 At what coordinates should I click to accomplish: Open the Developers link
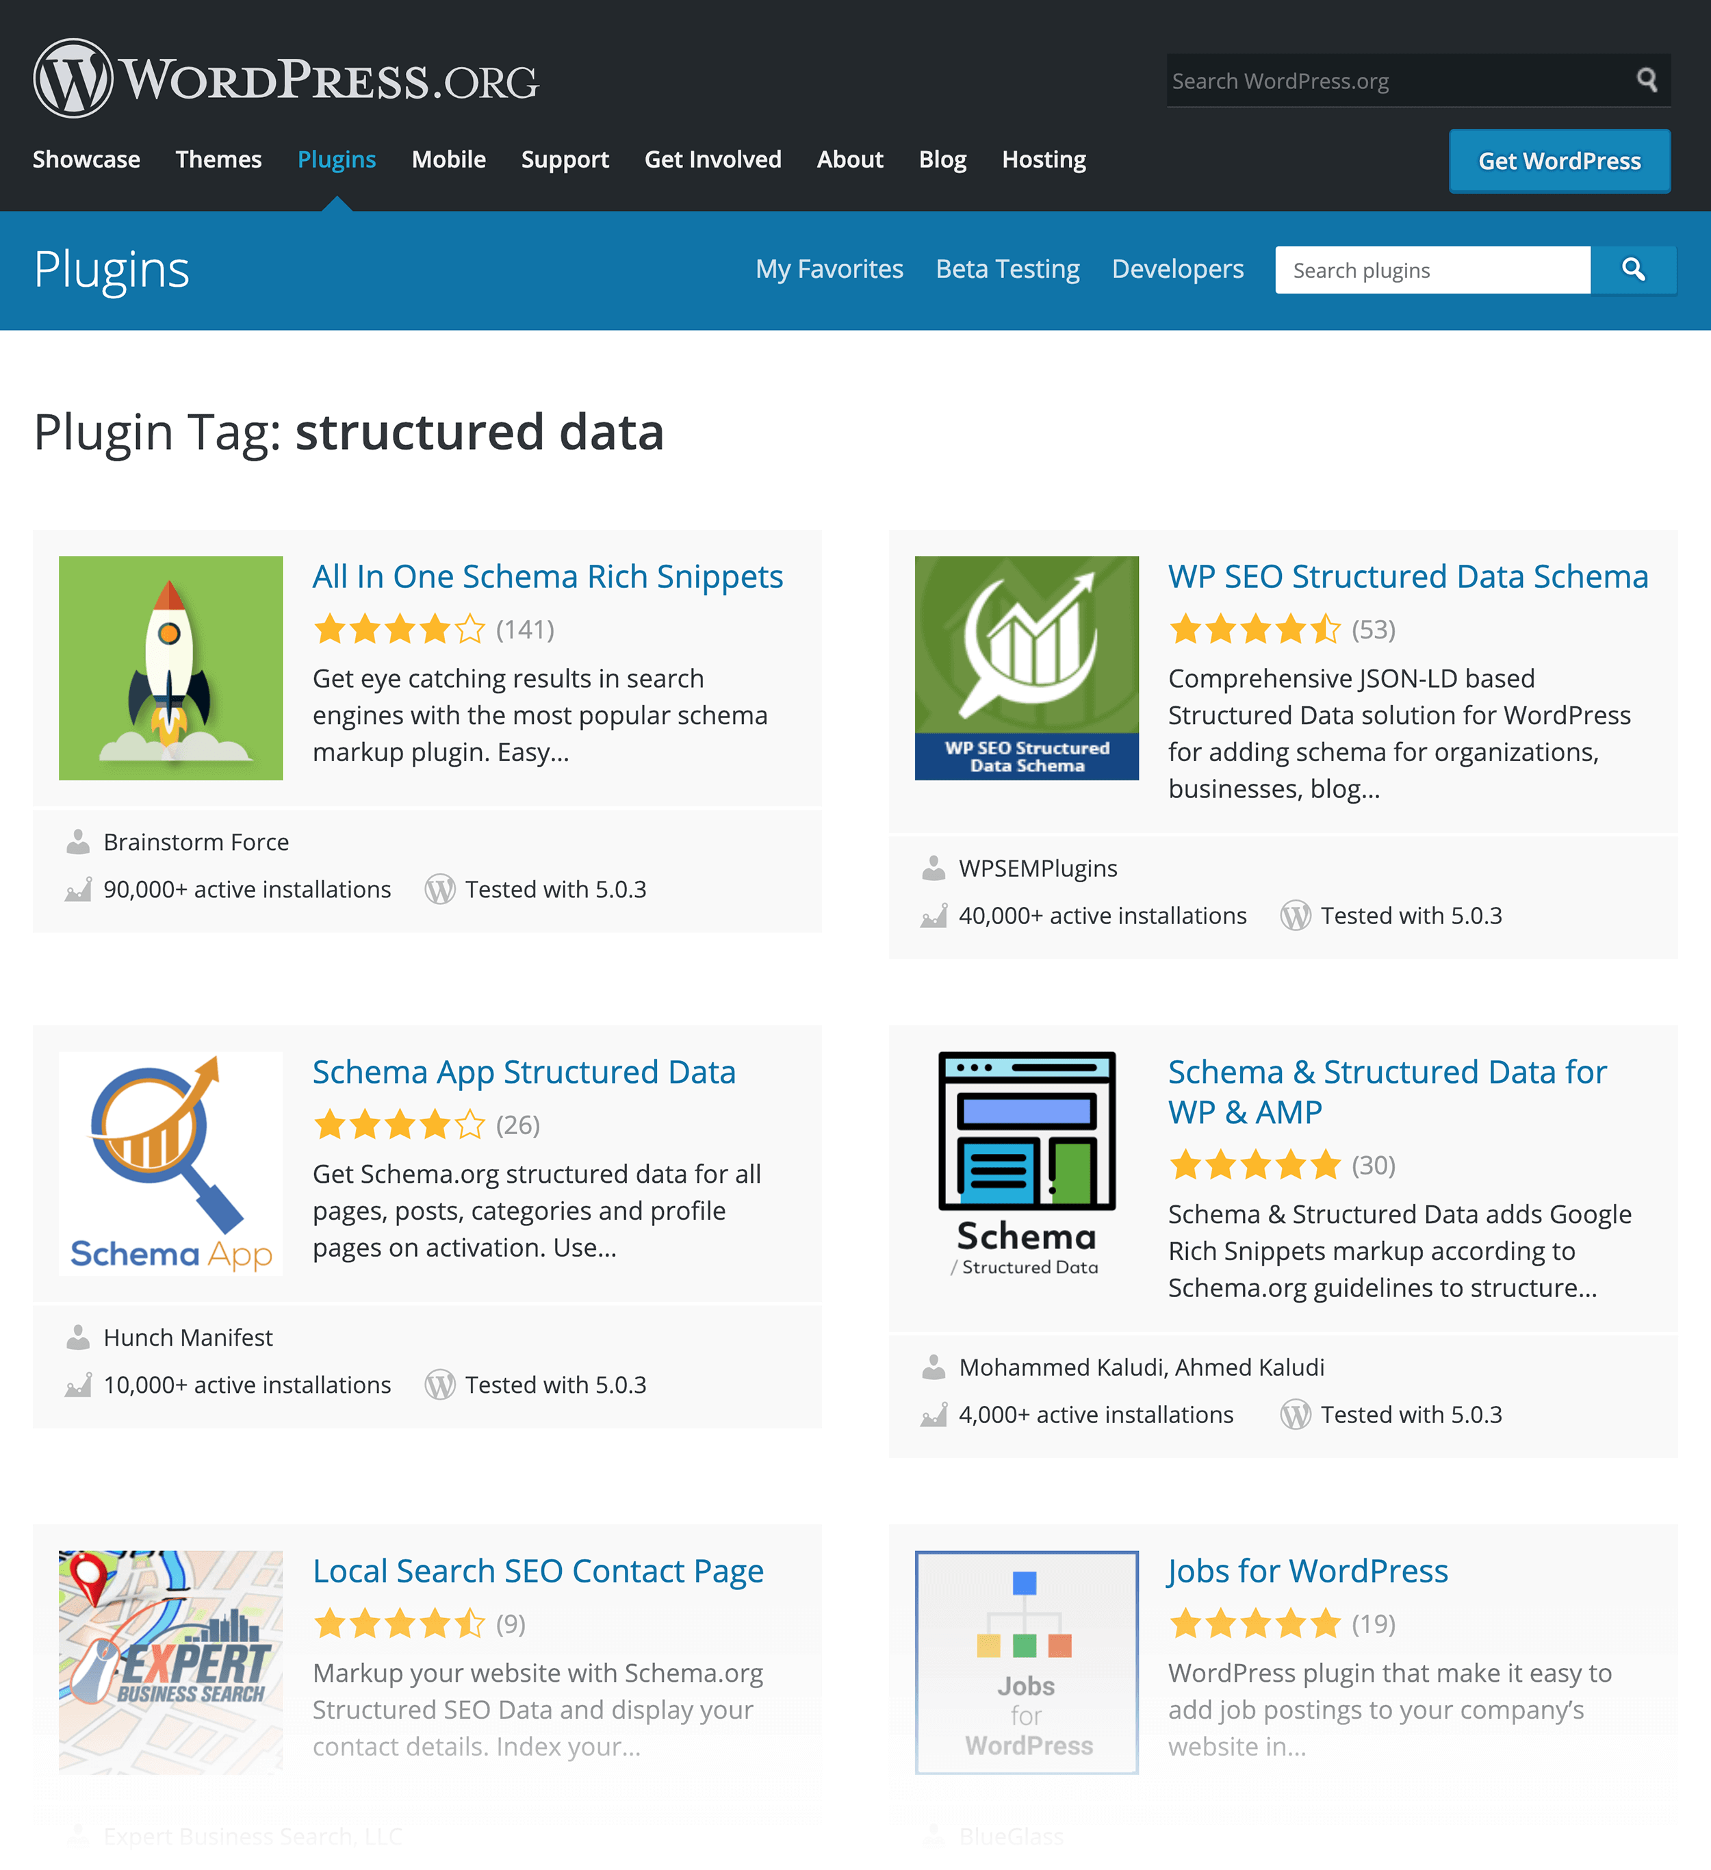(x=1177, y=269)
